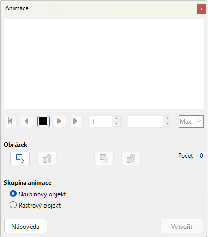Close the Animace dialog
Screen dimensions: 208x237
[x=201, y=9]
